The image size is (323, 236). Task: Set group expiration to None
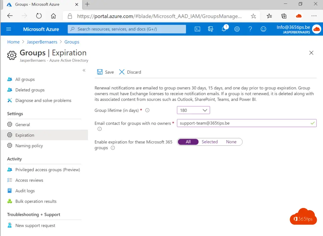[x=231, y=142]
